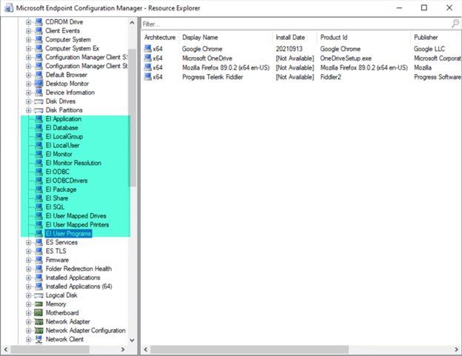462x356 pixels.
Task: Click the Network Adapter card icon
Action: click(x=38, y=321)
